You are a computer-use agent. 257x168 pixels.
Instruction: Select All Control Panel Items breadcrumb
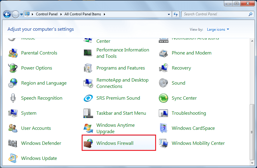pos(83,14)
